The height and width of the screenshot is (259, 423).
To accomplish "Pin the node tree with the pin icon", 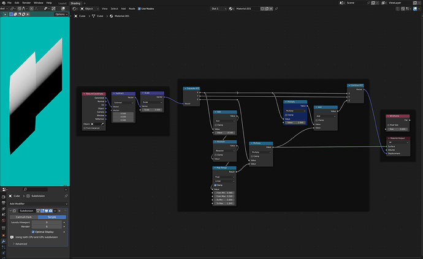I will point(276,9).
